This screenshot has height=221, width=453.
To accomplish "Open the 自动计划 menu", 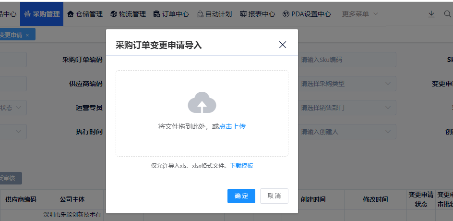I will pos(215,14).
